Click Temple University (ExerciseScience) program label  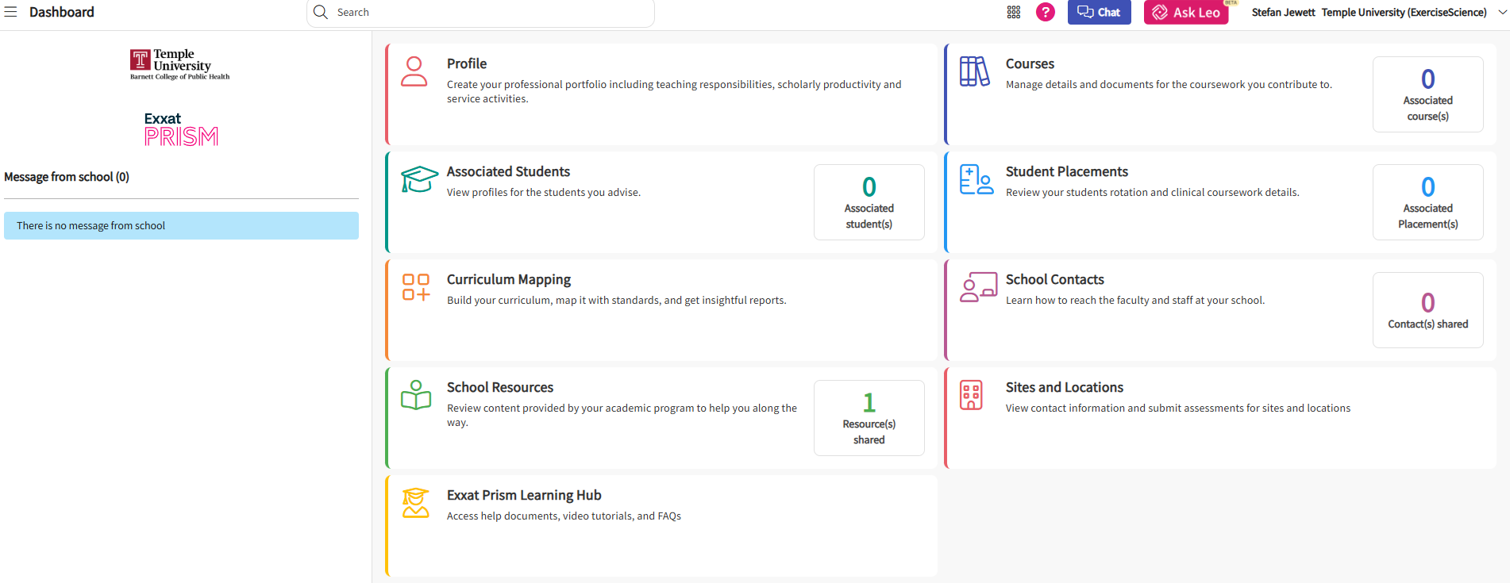(x=1404, y=12)
